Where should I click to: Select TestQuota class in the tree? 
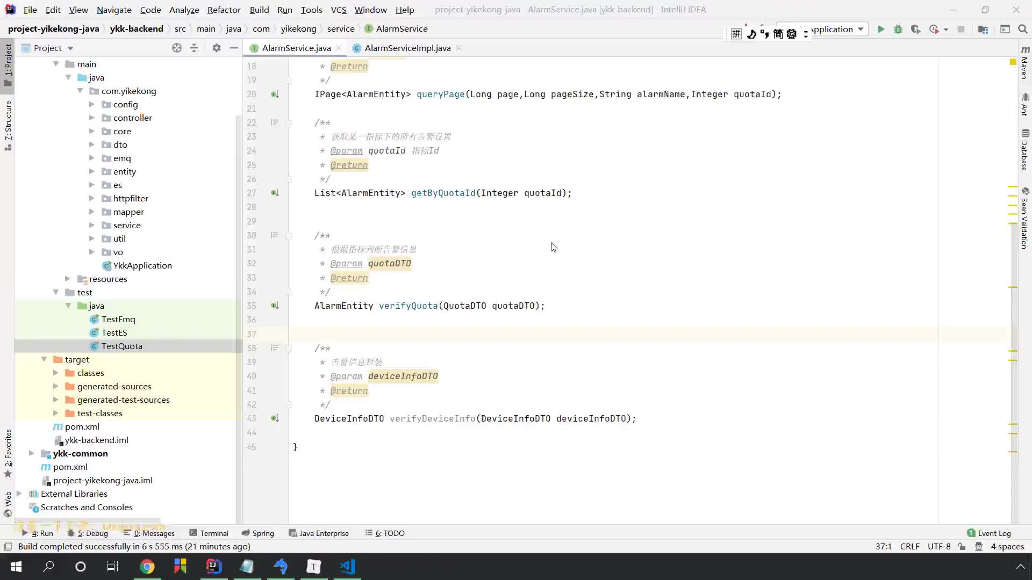coord(121,346)
